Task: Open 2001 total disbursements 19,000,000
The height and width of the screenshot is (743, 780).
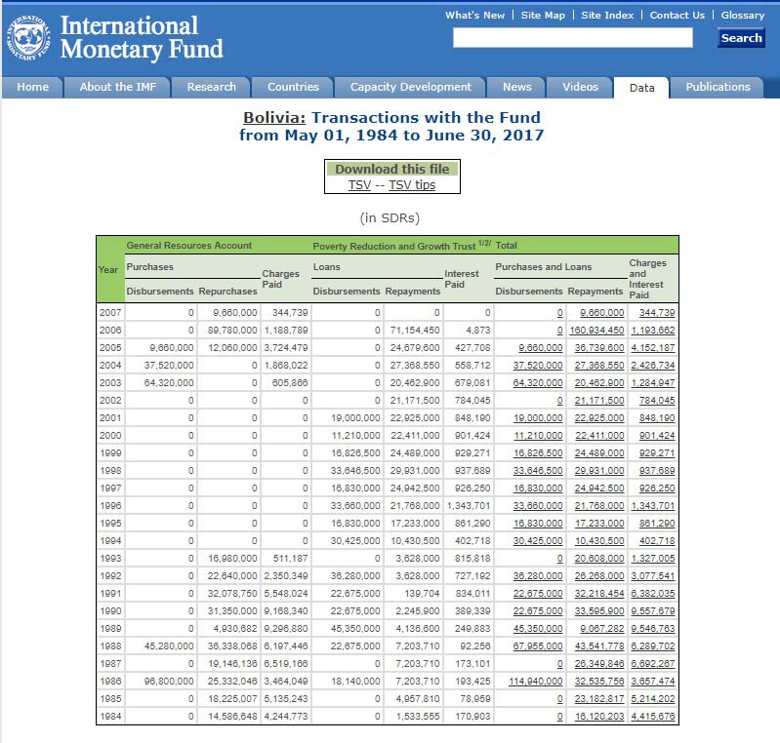Action: click(x=538, y=418)
